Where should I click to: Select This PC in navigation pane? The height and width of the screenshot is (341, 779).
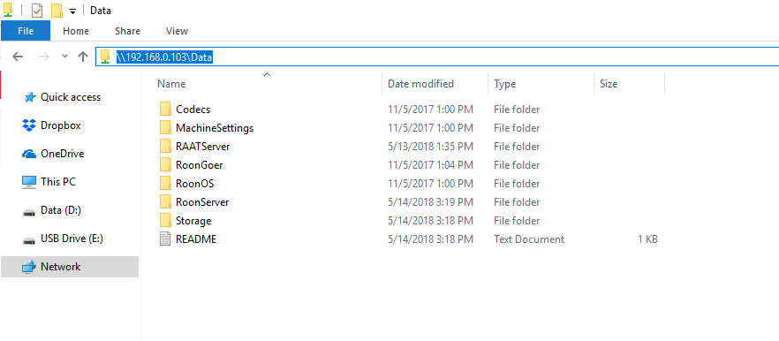58,182
